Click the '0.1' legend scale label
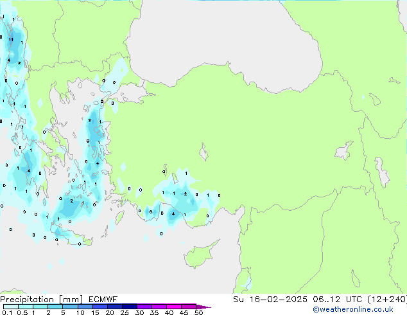 7,312
